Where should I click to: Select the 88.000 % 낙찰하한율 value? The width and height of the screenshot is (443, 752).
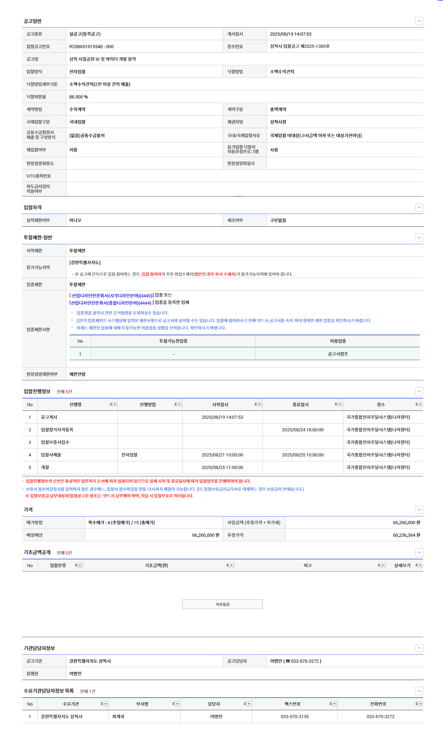[78, 97]
